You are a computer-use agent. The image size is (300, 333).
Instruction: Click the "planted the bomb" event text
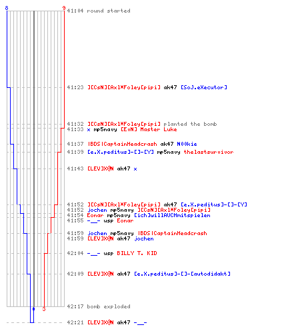[x=190, y=124]
